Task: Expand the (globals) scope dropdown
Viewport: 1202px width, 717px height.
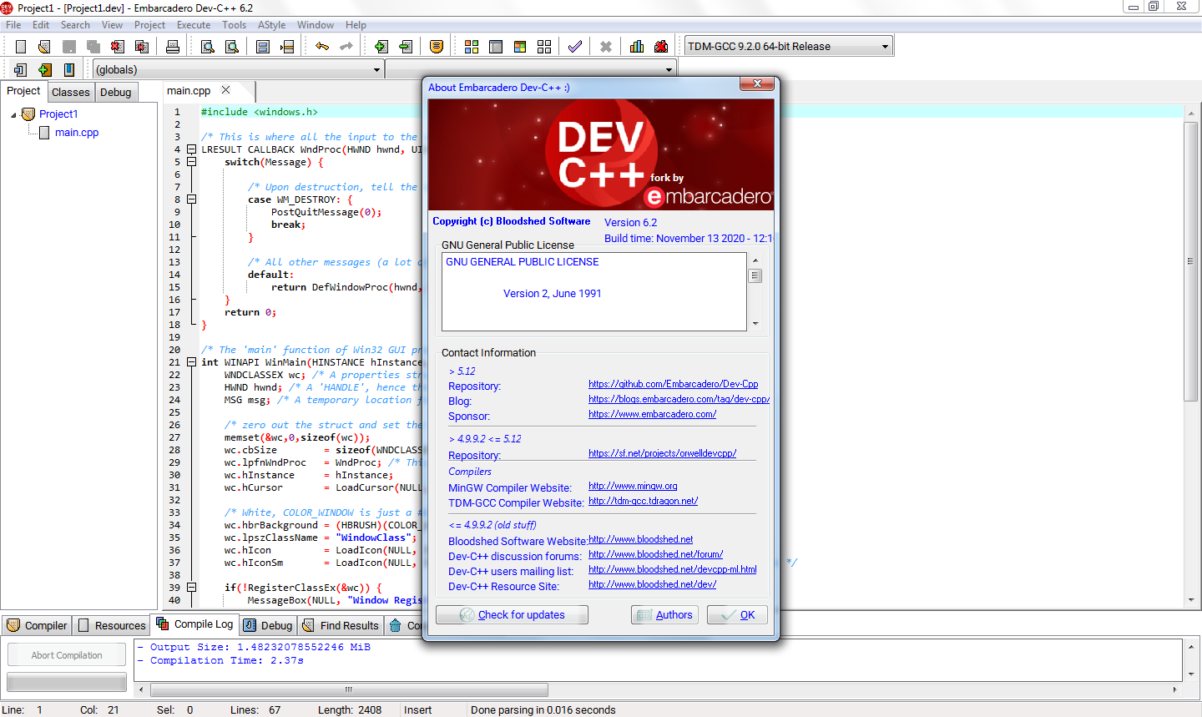Action: (x=376, y=70)
